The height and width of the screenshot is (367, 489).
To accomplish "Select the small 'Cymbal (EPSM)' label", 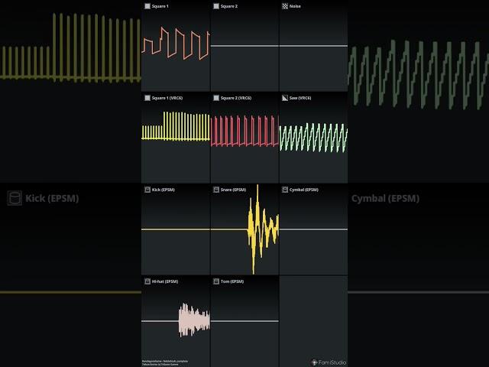I will tap(304, 190).
